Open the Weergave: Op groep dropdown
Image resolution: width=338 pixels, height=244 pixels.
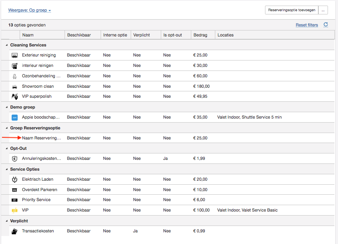[30, 10]
